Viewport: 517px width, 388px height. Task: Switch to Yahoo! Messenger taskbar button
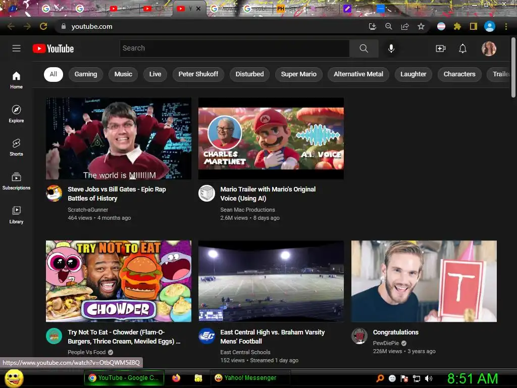(250, 378)
